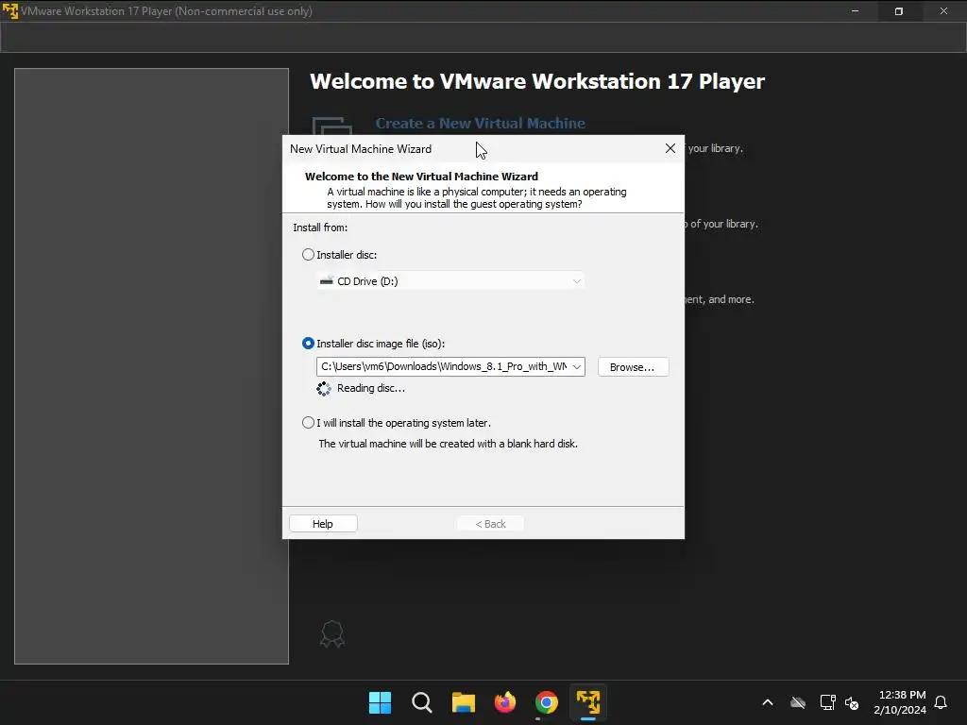967x725 pixels.
Task: Click the VMware license ribbon icon
Action: coord(331,633)
